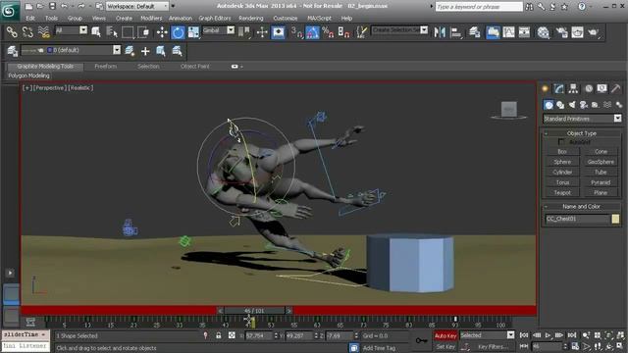
Task: Click the CC_Chest01 name field
Action: (x=577, y=219)
